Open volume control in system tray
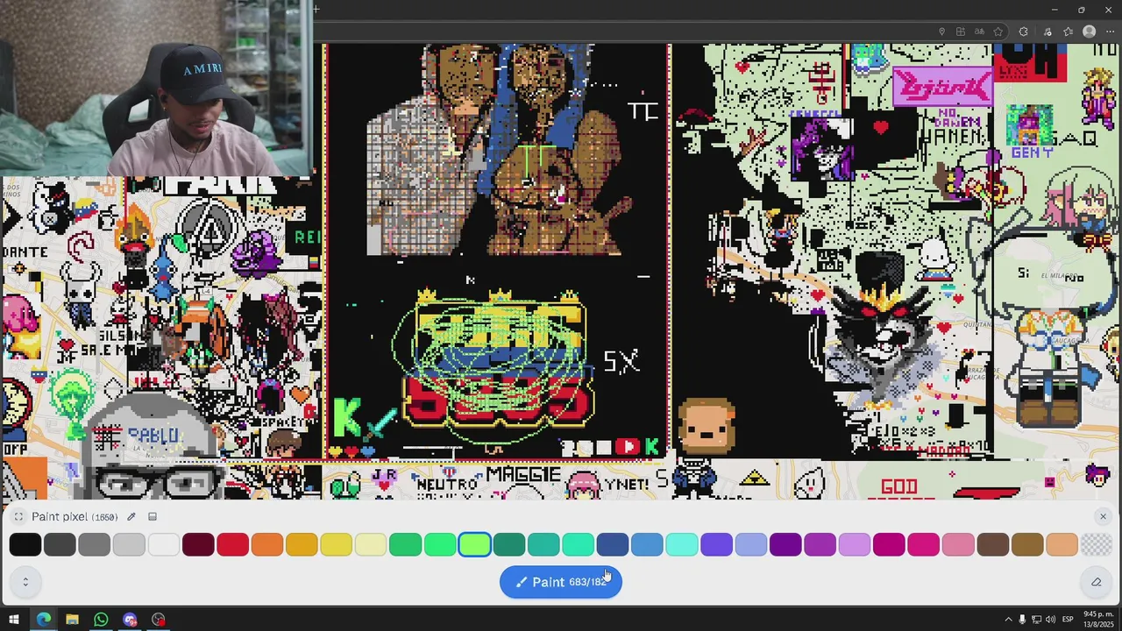Viewport: 1122px width, 631px height. pyautogui.click(x=1049, y=620)
